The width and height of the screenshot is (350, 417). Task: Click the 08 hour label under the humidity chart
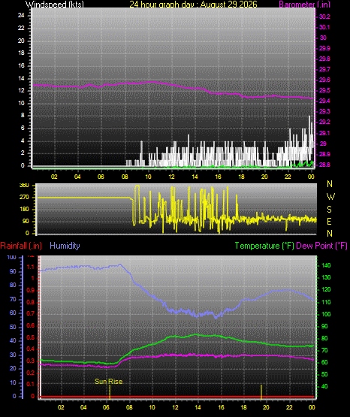point(129,407)
